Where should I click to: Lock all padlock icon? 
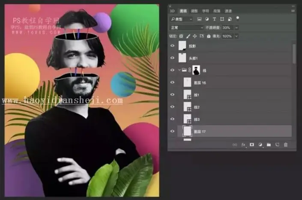209,36
